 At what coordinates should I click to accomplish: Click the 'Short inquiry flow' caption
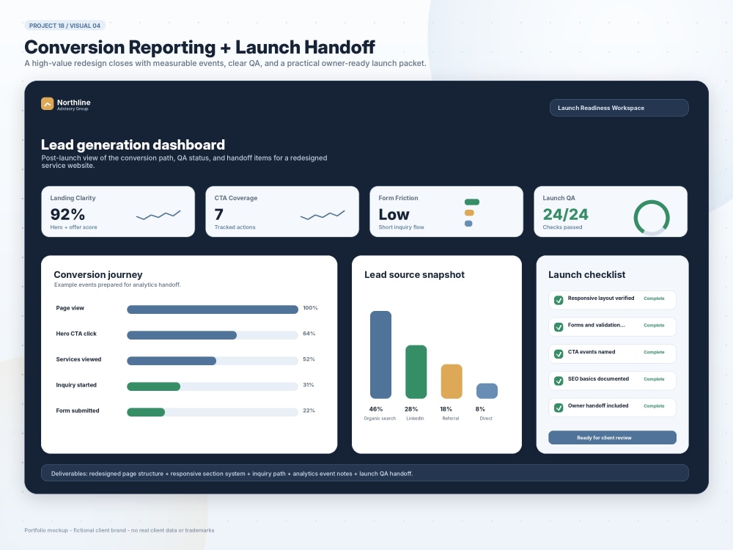coord(401,227)
